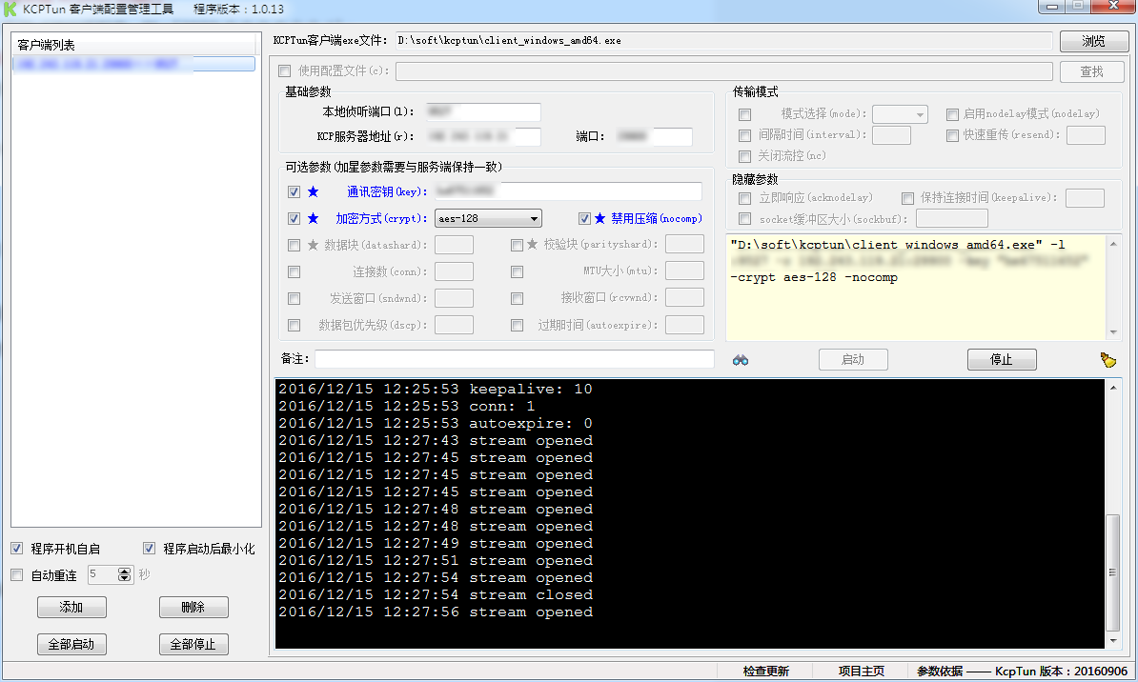Enable the 发送窗口(sndwnd) checkbox

pyautogui.click(x=294, y=298)
